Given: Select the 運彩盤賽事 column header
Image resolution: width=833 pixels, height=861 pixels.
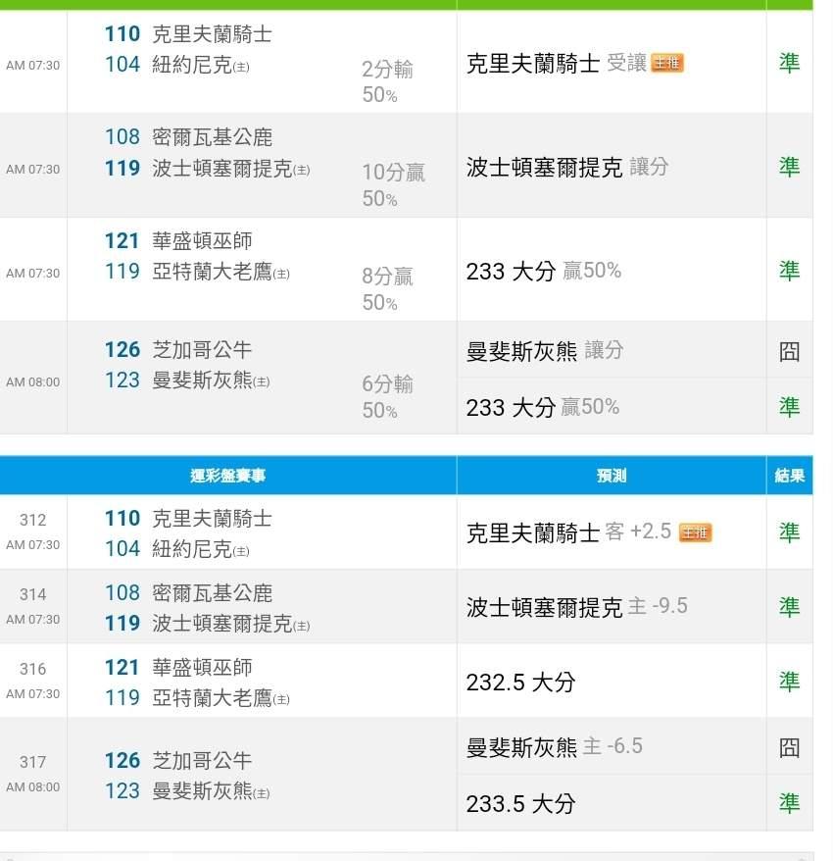Looking at the screenshot, I should pos(227,476).
